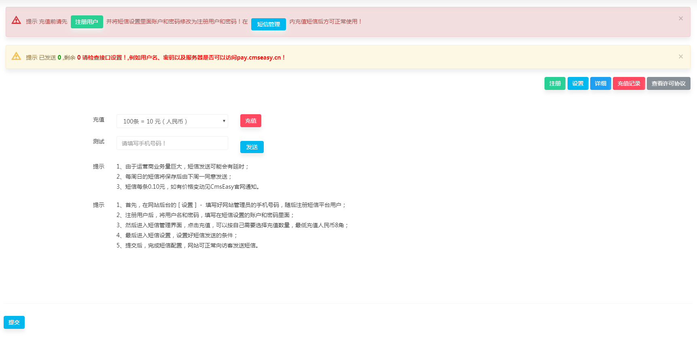697x341 pixels.
Task: Click the recharge amount dropdown arrow
Action: (224, 121)
